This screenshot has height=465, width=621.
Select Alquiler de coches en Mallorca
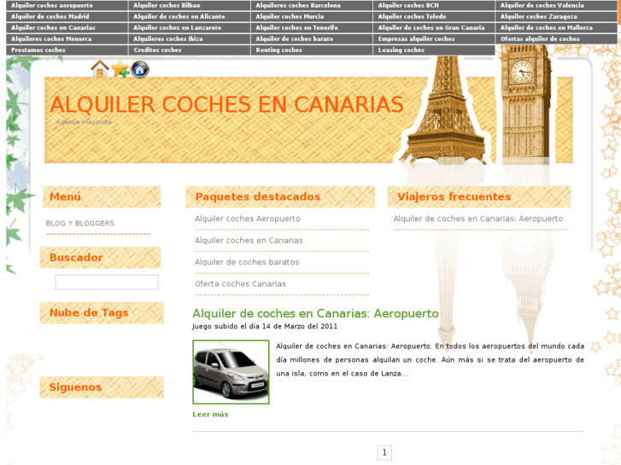coord(547,27)
